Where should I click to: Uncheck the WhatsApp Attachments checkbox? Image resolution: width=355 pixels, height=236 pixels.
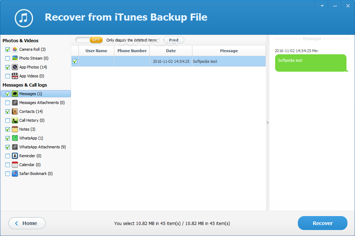click(x=7, y=147)
